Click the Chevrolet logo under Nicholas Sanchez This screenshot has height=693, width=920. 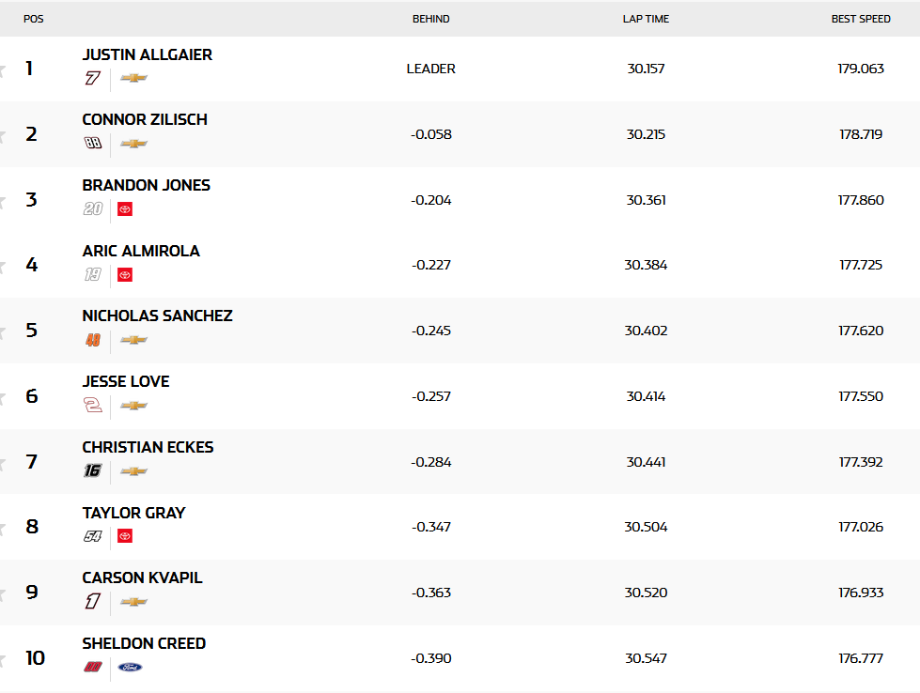(134, 340)
